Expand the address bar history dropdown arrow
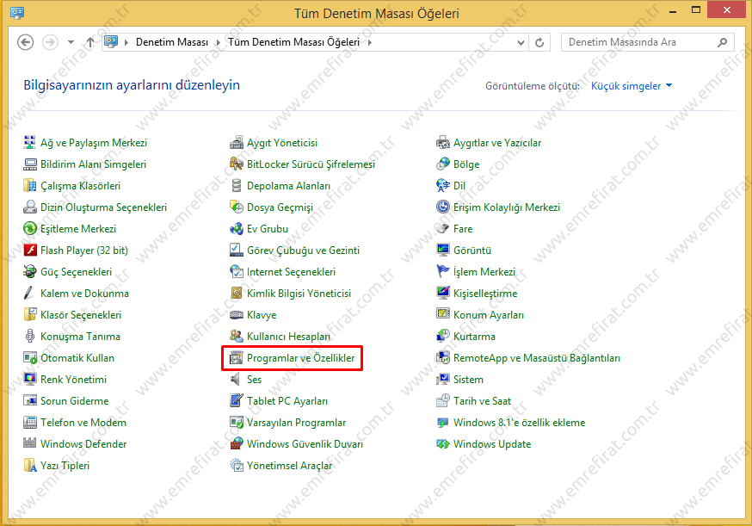The image size is (752, 526). pyautogui.click(x=518, y=42)
